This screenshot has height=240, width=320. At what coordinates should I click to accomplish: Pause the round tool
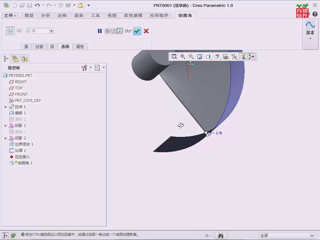pyautogui.click(x=100, y=31)
